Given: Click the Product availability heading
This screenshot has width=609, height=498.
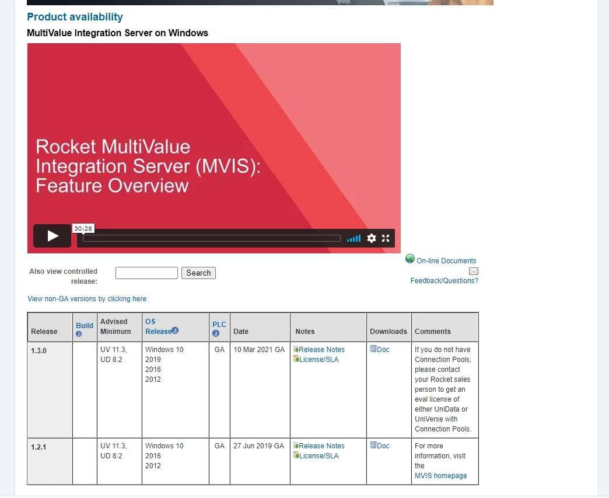Looking at the screenshot, I should pyautogui.click(x=75, y=17).
